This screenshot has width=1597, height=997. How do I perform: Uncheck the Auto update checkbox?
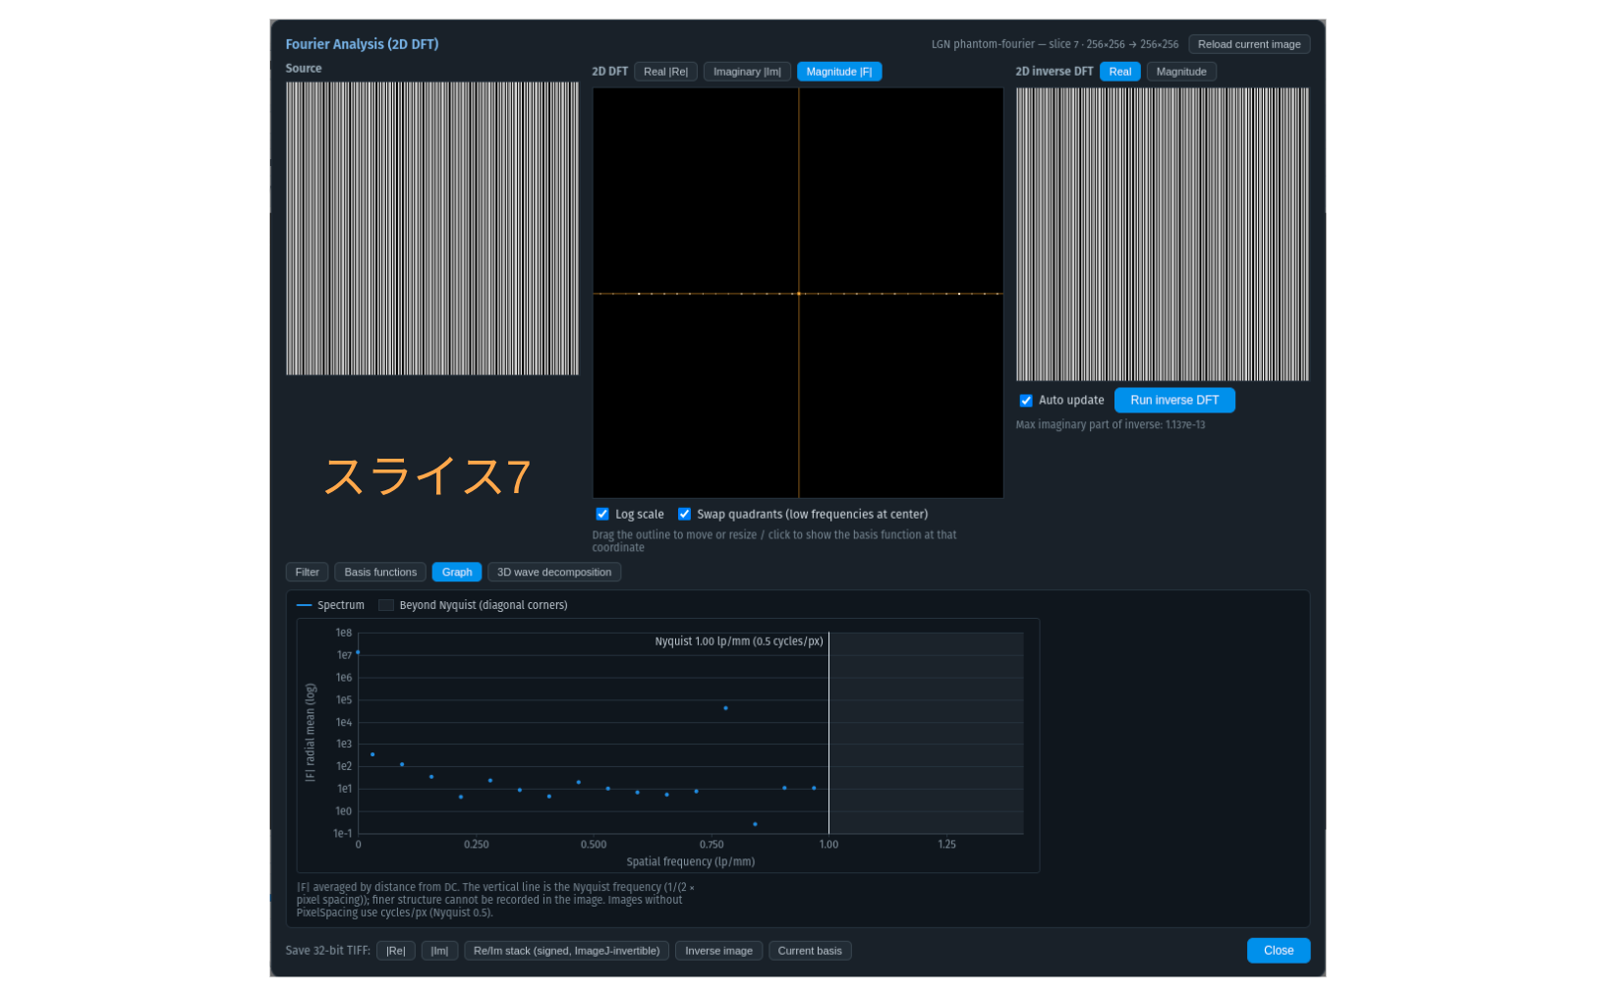pyautogui.click(x=1025, y=400)
